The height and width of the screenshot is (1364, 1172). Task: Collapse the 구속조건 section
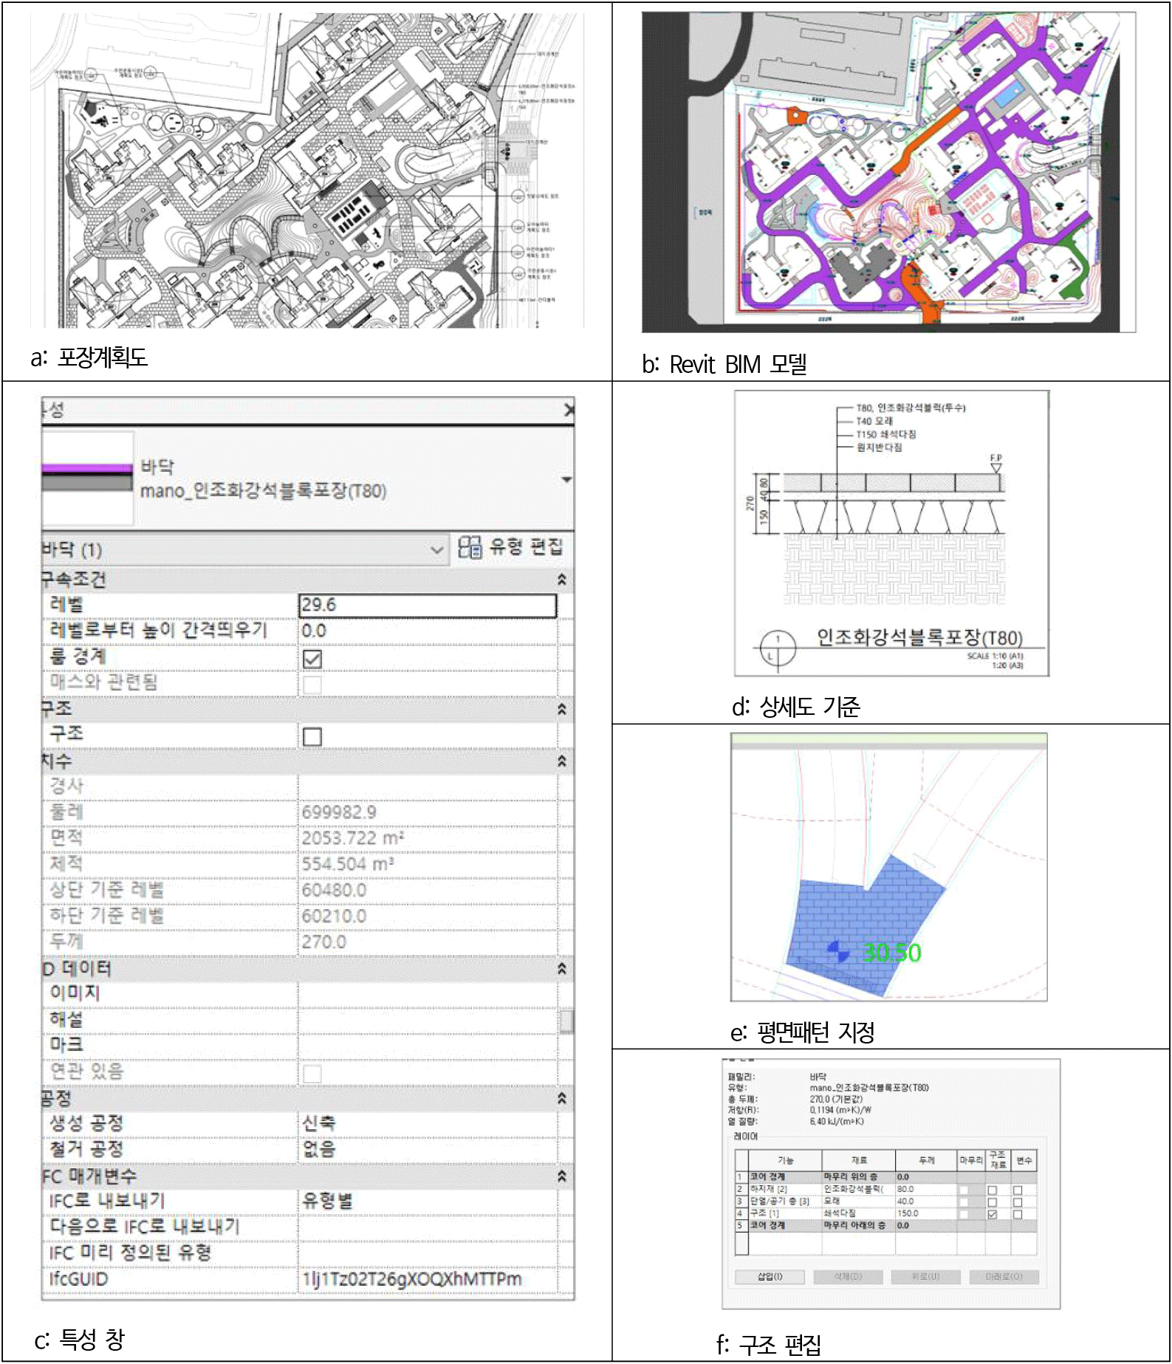[x=562, y=580]
